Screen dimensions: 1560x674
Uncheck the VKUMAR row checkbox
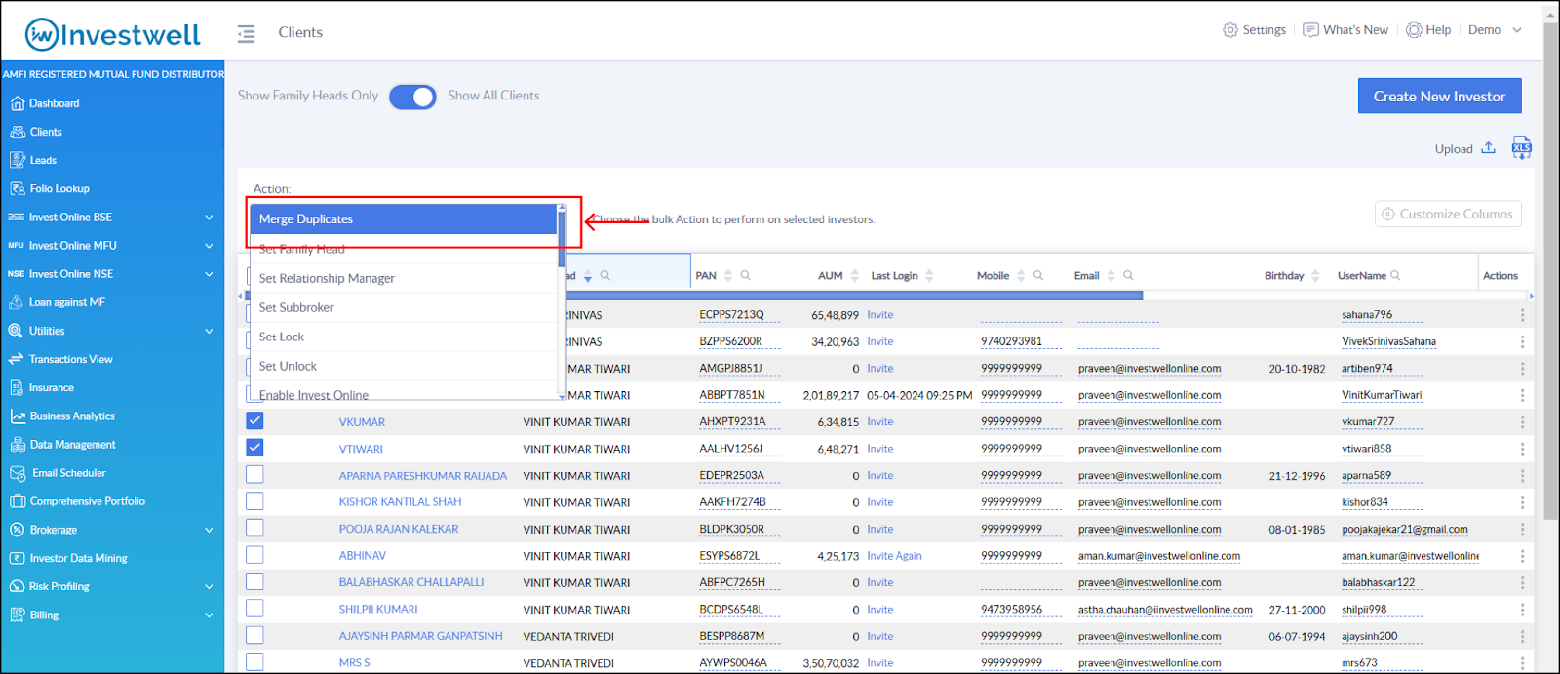coord(254,421)
